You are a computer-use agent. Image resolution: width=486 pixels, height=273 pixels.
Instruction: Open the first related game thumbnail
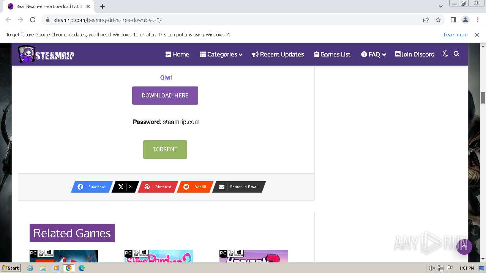coord(64,256)
